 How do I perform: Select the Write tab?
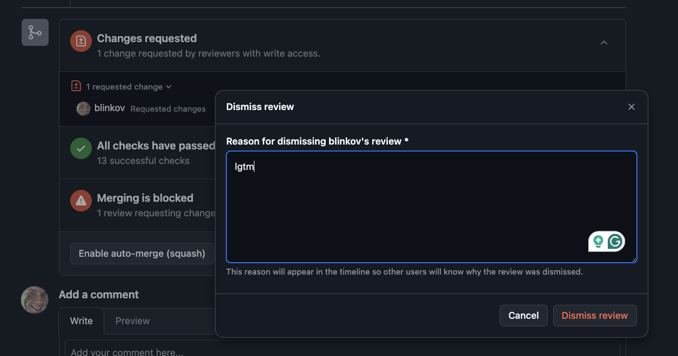[81, 320]
